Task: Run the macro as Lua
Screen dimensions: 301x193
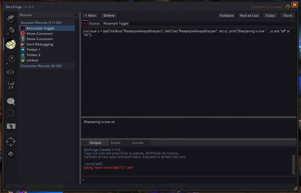Action: pyautogui.click(x=249, y=15)
